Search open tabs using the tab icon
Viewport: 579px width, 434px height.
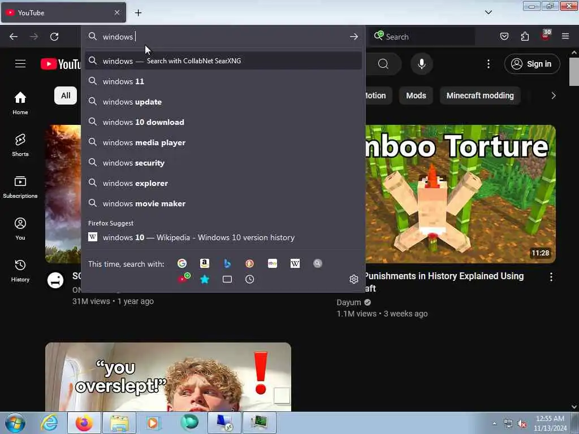click(x=227, y=279)
